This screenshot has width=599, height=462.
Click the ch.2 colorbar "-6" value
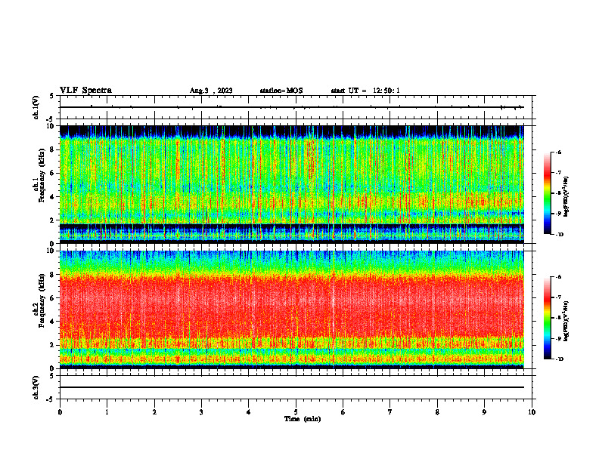pyautogui.click(x=558, y=277)
